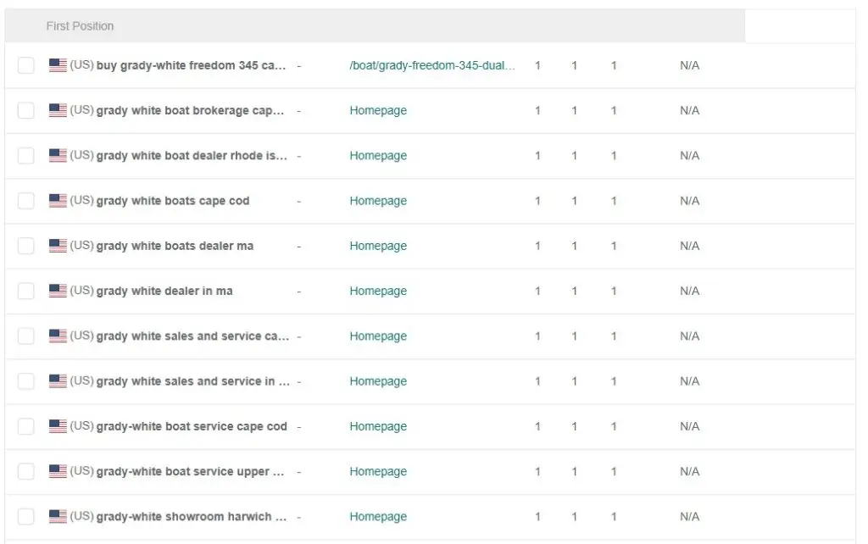Tick checkbox for buy grady-white freedom 345 row
The image size is (868, 544).
tap(26, 65)
